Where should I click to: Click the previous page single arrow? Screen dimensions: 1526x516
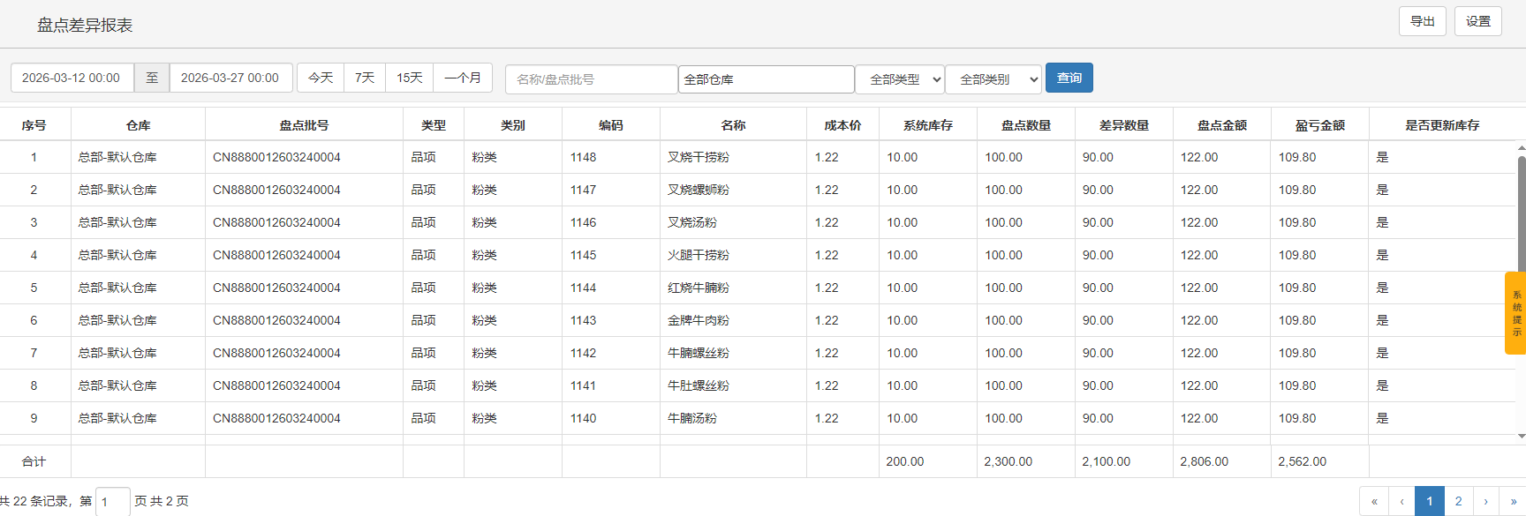pos(1401,501)
